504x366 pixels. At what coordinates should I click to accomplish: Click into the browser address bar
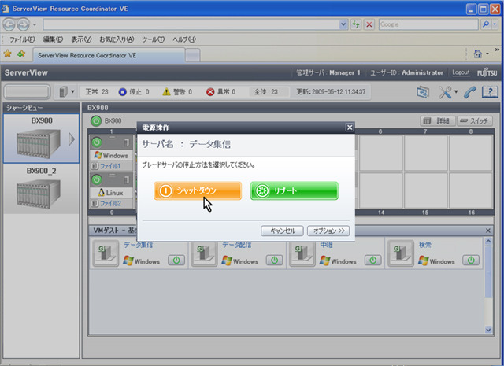191,24
